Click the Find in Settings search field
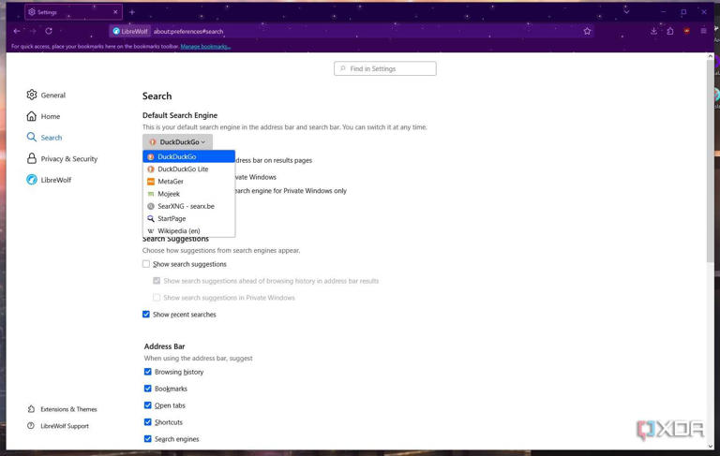This screenshot has width=720, height=456. coord(384,68)
